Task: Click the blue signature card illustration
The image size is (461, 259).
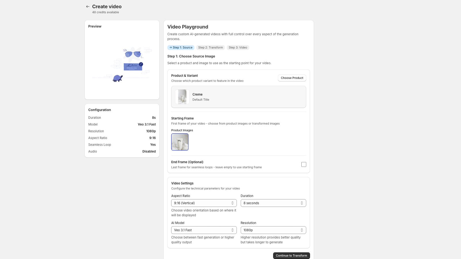Action: pyautogui.click(x=133, y=66)
